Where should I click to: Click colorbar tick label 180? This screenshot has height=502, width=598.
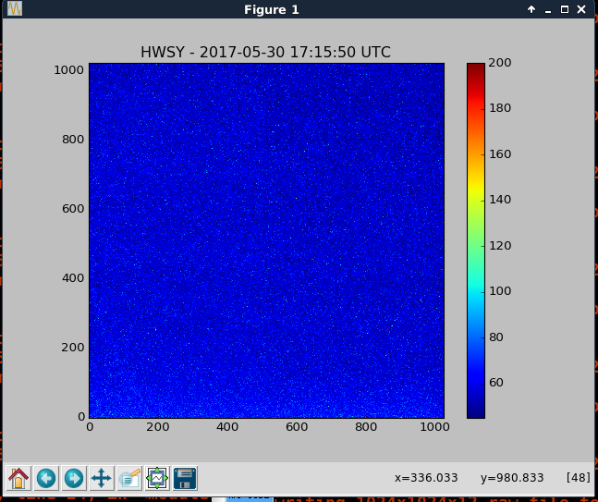[x=500, y=108]
